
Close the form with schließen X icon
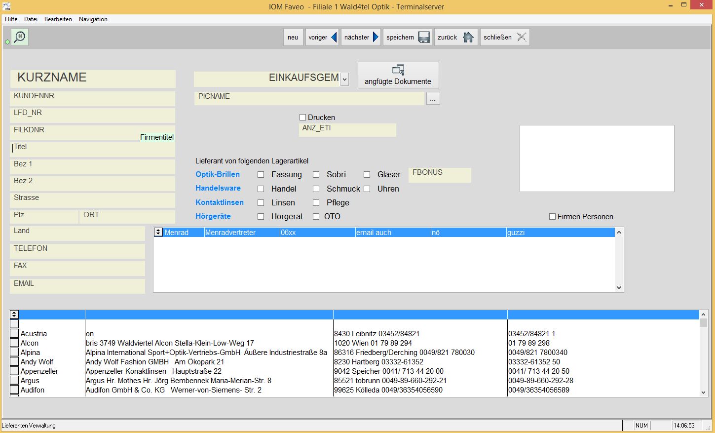(521, 38)
